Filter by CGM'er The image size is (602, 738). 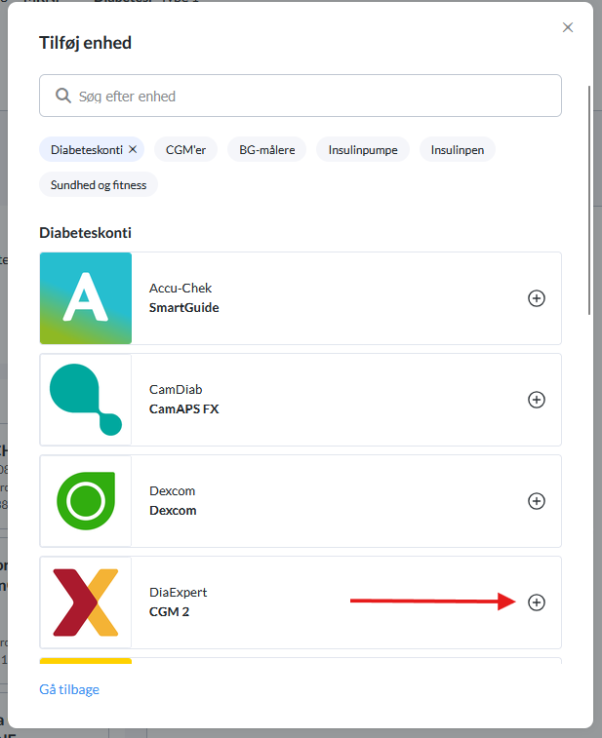pyautogui.click(x=185, y=150)
